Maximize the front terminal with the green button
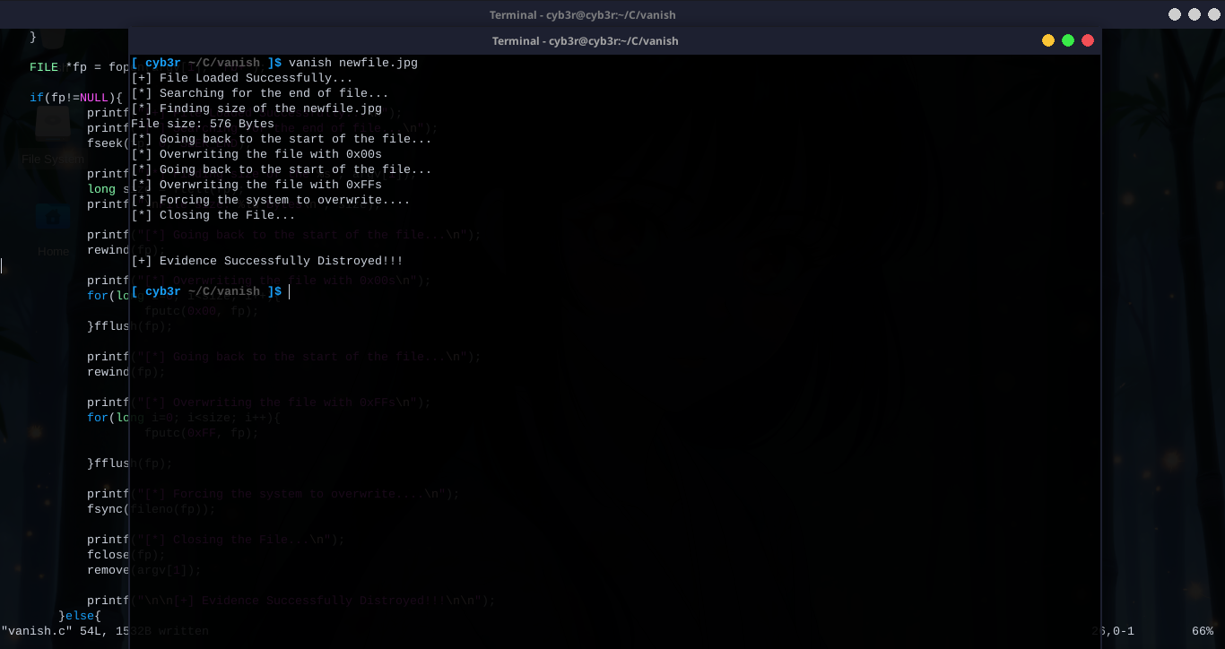Viewport: 1225px width, 649px height. pyautogui.click(x=1067, y=40)
